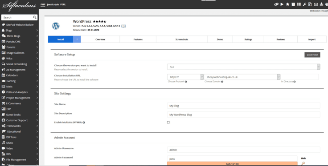The height and width of the screenshot is (166, 328).
Task: Click the password strength bar Bad (18/100)
Action: point(232,164)
